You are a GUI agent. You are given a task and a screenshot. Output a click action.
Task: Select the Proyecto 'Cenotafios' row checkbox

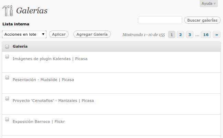(x=7, y=98)
